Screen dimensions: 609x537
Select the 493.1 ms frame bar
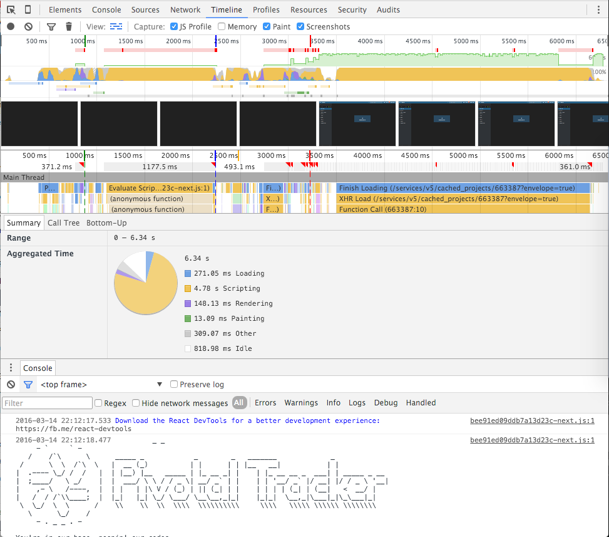[239, 167]
